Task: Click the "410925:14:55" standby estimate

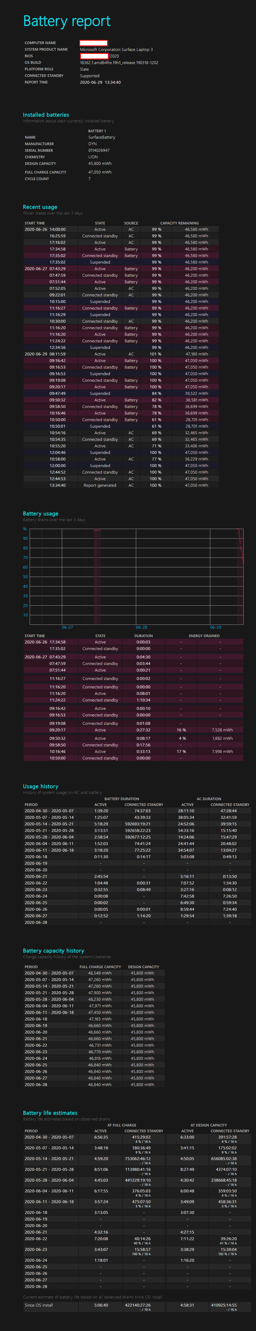Action: [x=223, y=1305]
